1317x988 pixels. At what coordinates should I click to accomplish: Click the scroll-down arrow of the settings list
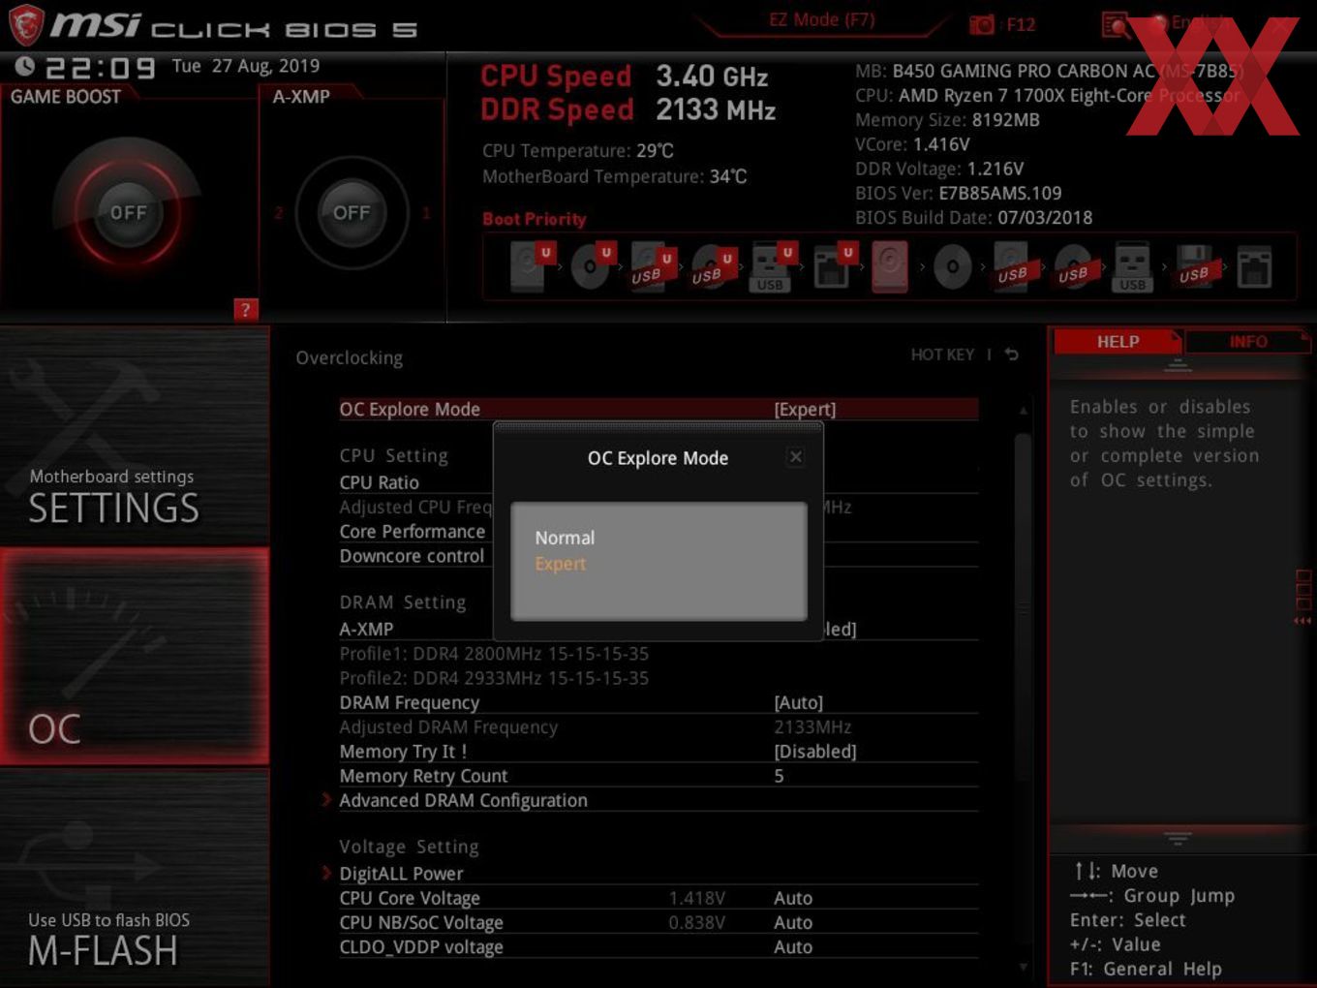point(1023,966)
